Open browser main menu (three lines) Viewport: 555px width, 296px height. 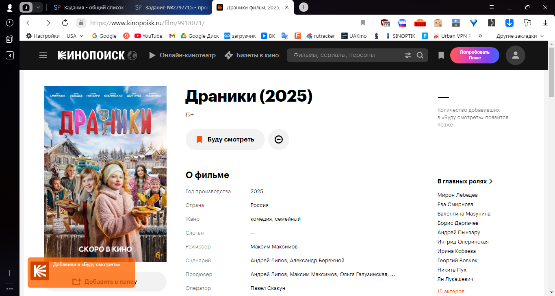[492, 7]
